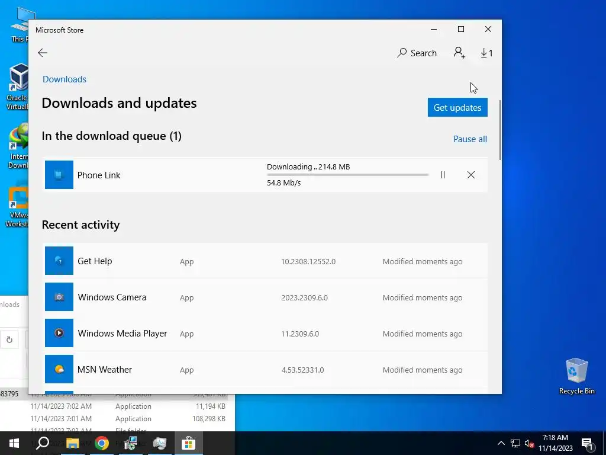Launch Google Chrome from the taskbar
This screenshot has width=606, height=455.
101,443
